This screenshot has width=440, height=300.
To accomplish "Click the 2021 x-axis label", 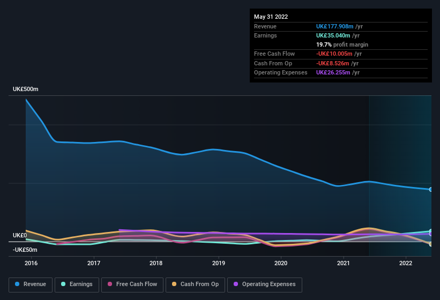I will click(x=344, y=263).
